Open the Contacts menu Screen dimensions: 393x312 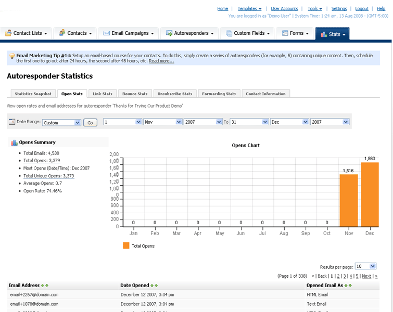75,33
